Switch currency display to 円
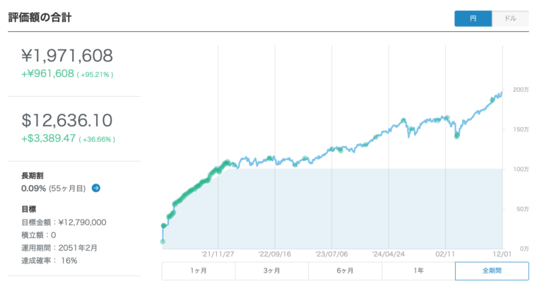537x291 pixels. 473,18
